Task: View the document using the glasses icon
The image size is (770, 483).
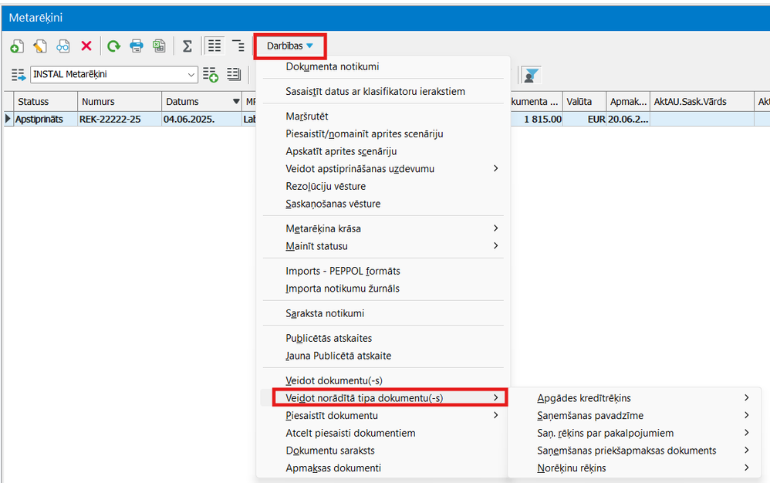Action: point(62,46)
